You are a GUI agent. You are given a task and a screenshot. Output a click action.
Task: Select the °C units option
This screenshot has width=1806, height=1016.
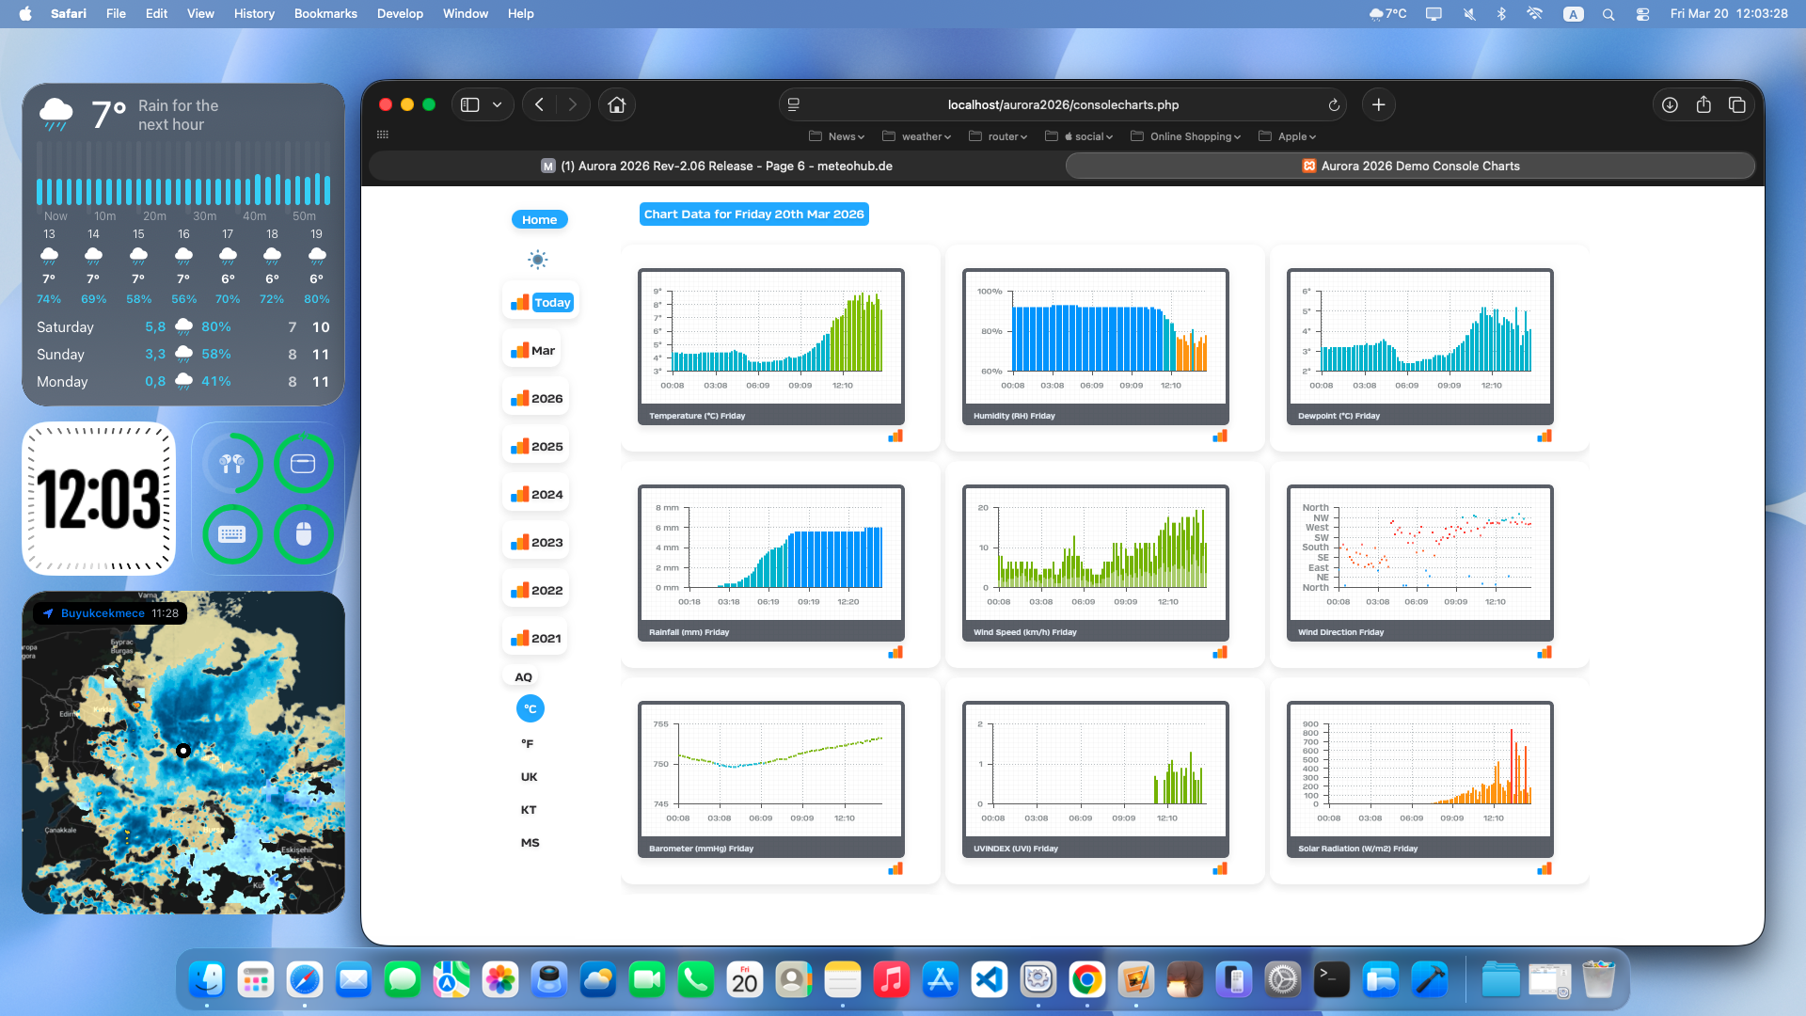pyautogui.click(x=531, y=708)
